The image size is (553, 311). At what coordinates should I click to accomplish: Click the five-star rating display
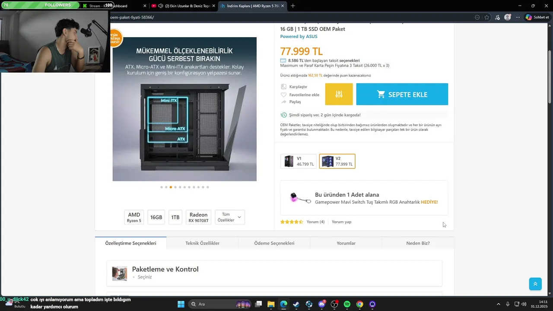[x=292, y=222]
